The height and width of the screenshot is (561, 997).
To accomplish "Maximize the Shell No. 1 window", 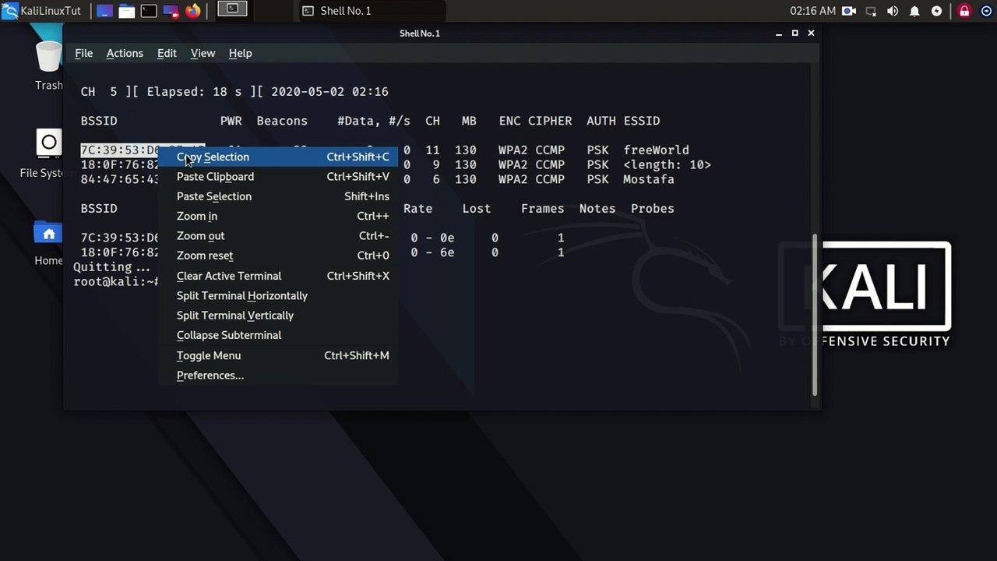I will click(794, 34).
